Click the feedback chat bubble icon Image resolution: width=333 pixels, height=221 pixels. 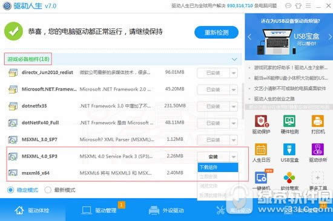[288, 5]
